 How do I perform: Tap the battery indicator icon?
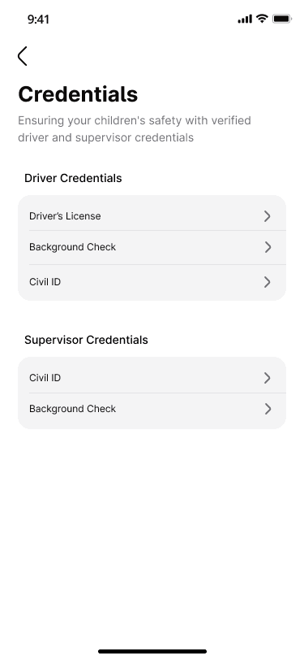click(x=282, y=19)
